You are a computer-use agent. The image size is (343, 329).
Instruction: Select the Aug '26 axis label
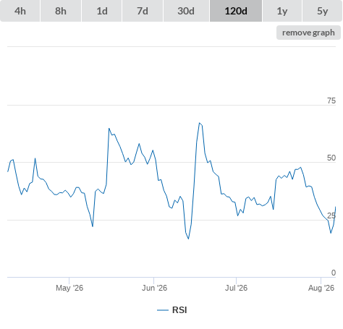coord(321,288)
